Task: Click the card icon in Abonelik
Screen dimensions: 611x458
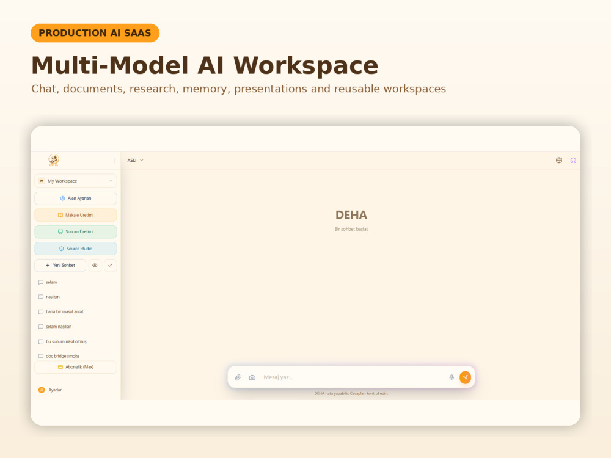Action: (60, 367)
